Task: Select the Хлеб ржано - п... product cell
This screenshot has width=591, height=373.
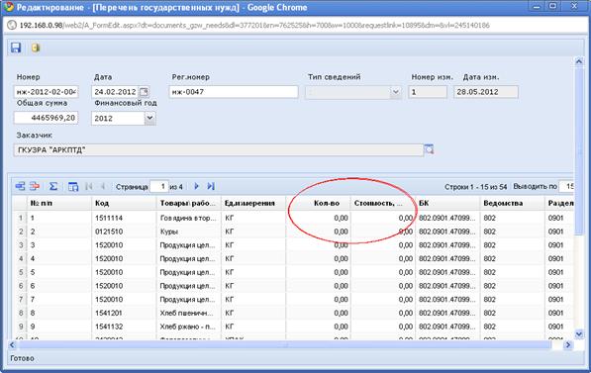Action: tap(188, 326)
